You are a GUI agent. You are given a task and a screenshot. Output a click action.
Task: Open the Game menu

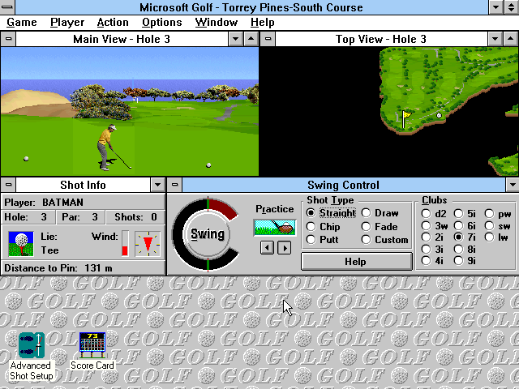pyautogui.click(x=22, y=22)
